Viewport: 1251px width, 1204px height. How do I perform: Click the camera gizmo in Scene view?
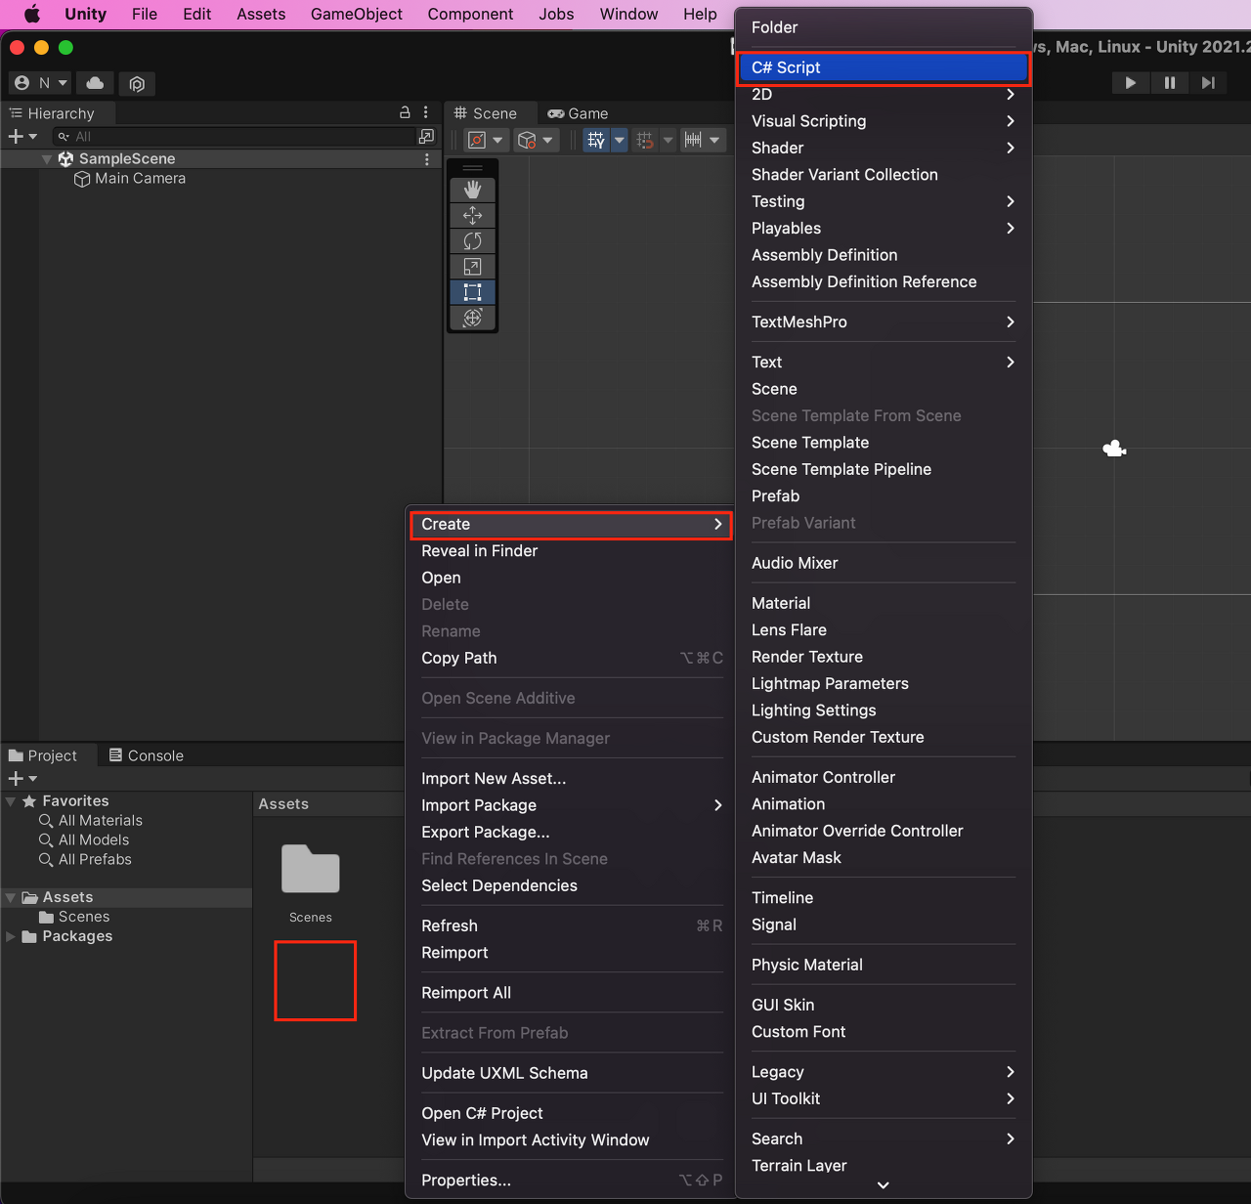(x=1114, y=449)
